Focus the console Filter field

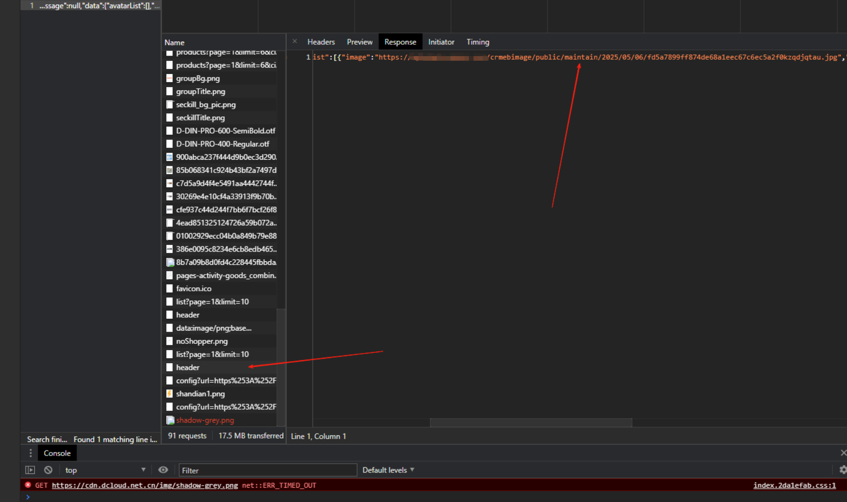pyautogui.click(x=268, y=470)
